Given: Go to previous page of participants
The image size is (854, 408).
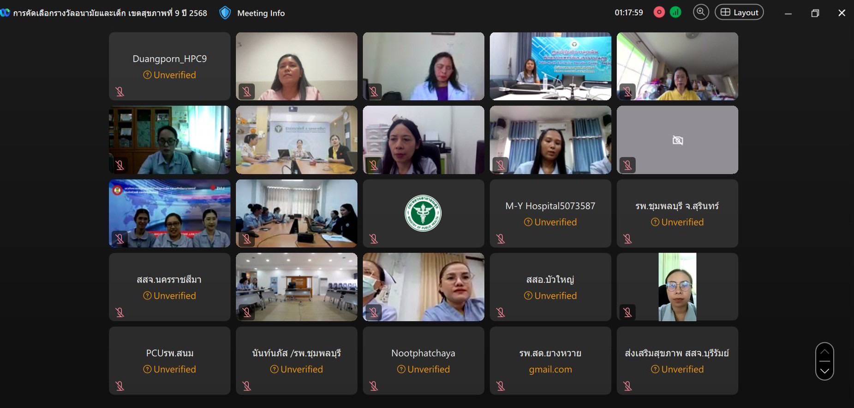Looking at the screenshot, I should click(x=824, y=352).
